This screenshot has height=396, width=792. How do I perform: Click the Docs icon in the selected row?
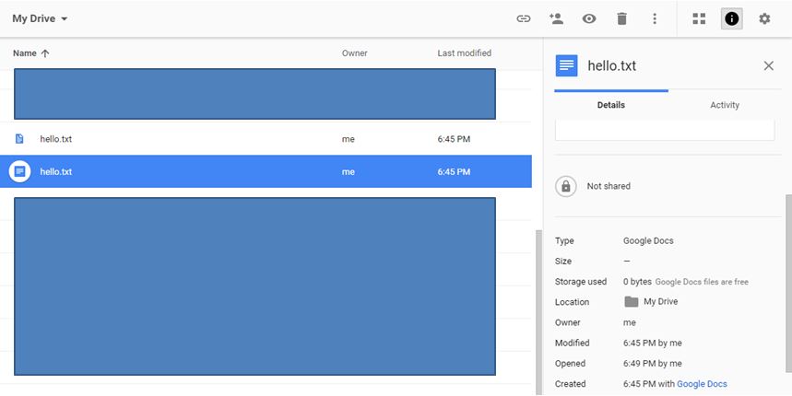click(x=19, y=171)
